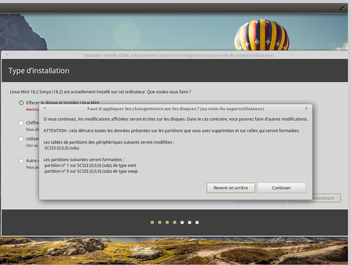Click 'Continuer' to apply disk changes
The width and height of the screenshot is (351, 265).
281,188
